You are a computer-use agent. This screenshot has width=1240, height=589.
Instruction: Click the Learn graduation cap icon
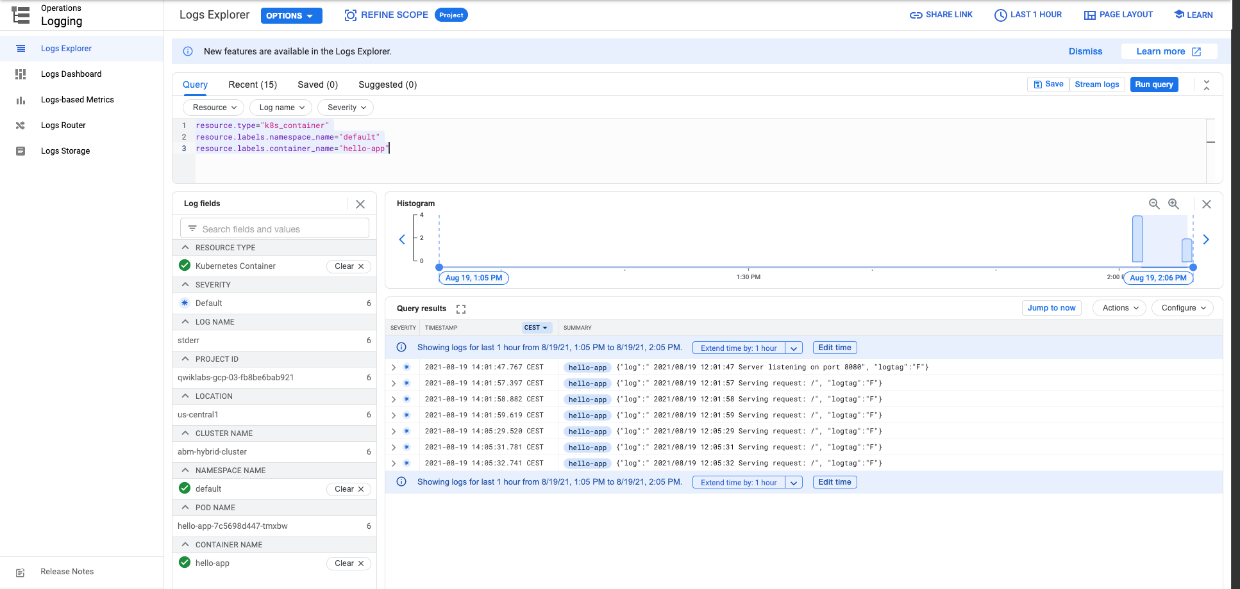pos(1179,14)
